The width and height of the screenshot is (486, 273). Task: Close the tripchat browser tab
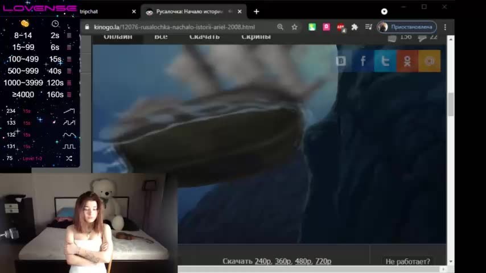pos(134,11)
